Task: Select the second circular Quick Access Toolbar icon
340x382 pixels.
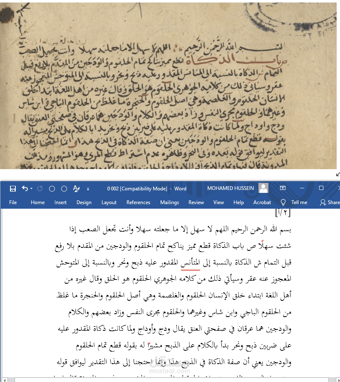Action: pos(64,188)
